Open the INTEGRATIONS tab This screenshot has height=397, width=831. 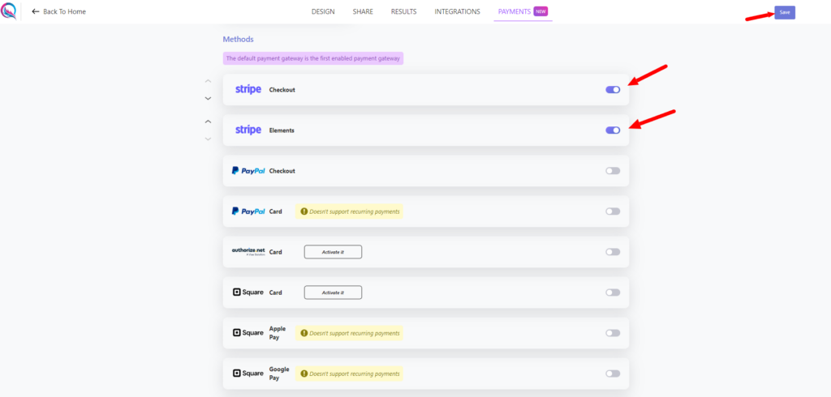(458, 11)
